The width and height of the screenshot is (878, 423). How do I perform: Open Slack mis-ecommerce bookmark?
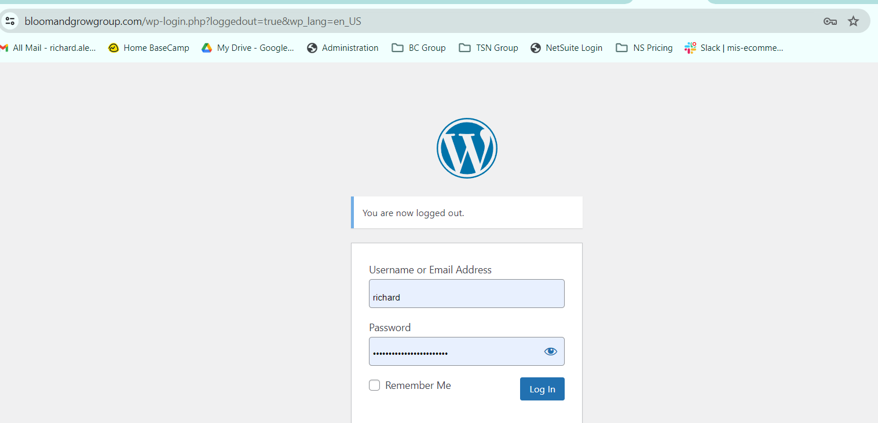[734, 48]
